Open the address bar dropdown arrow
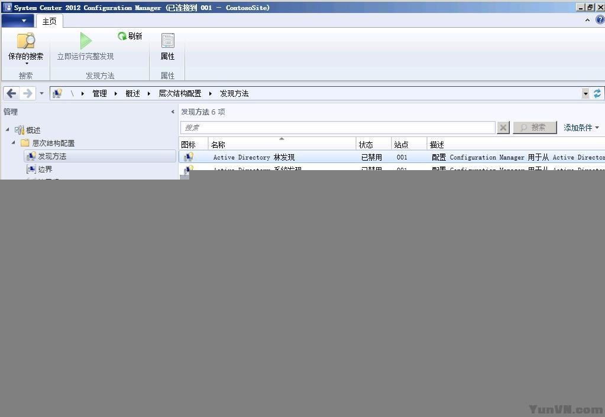The width and height of the screenshot is (605, 417). coord(585,93)
